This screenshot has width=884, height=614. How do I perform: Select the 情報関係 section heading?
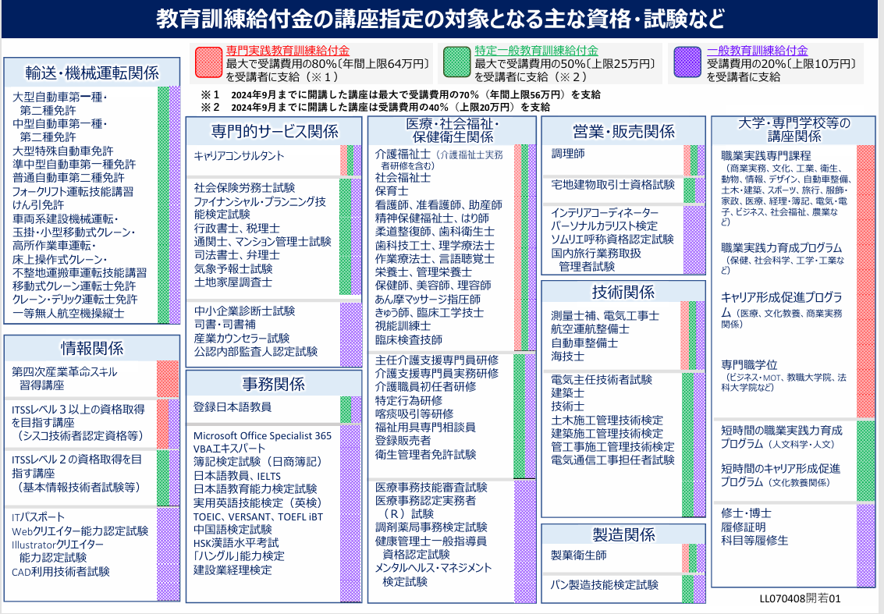92,347
